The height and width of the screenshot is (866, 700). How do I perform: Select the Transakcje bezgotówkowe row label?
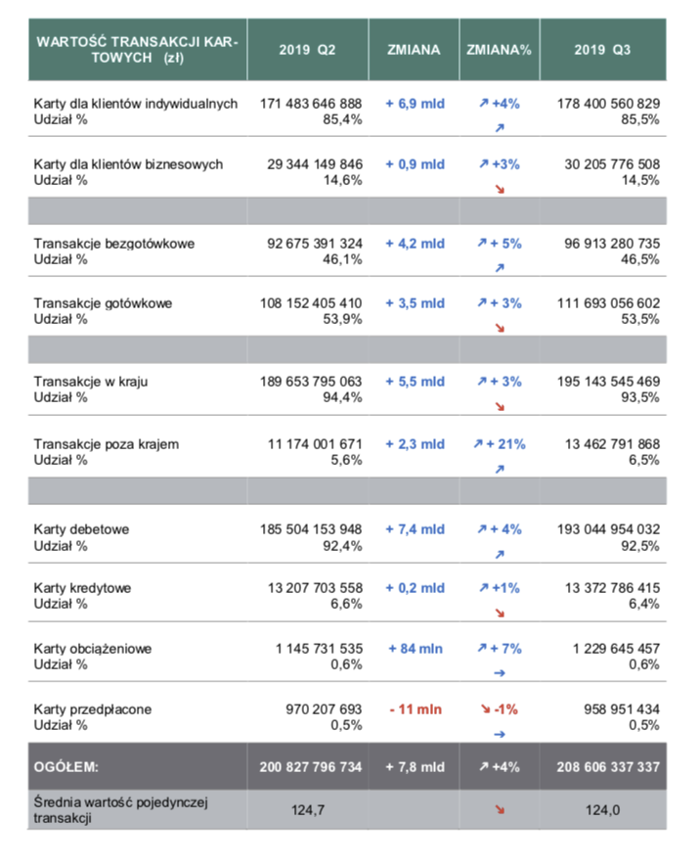coord(114,244)
